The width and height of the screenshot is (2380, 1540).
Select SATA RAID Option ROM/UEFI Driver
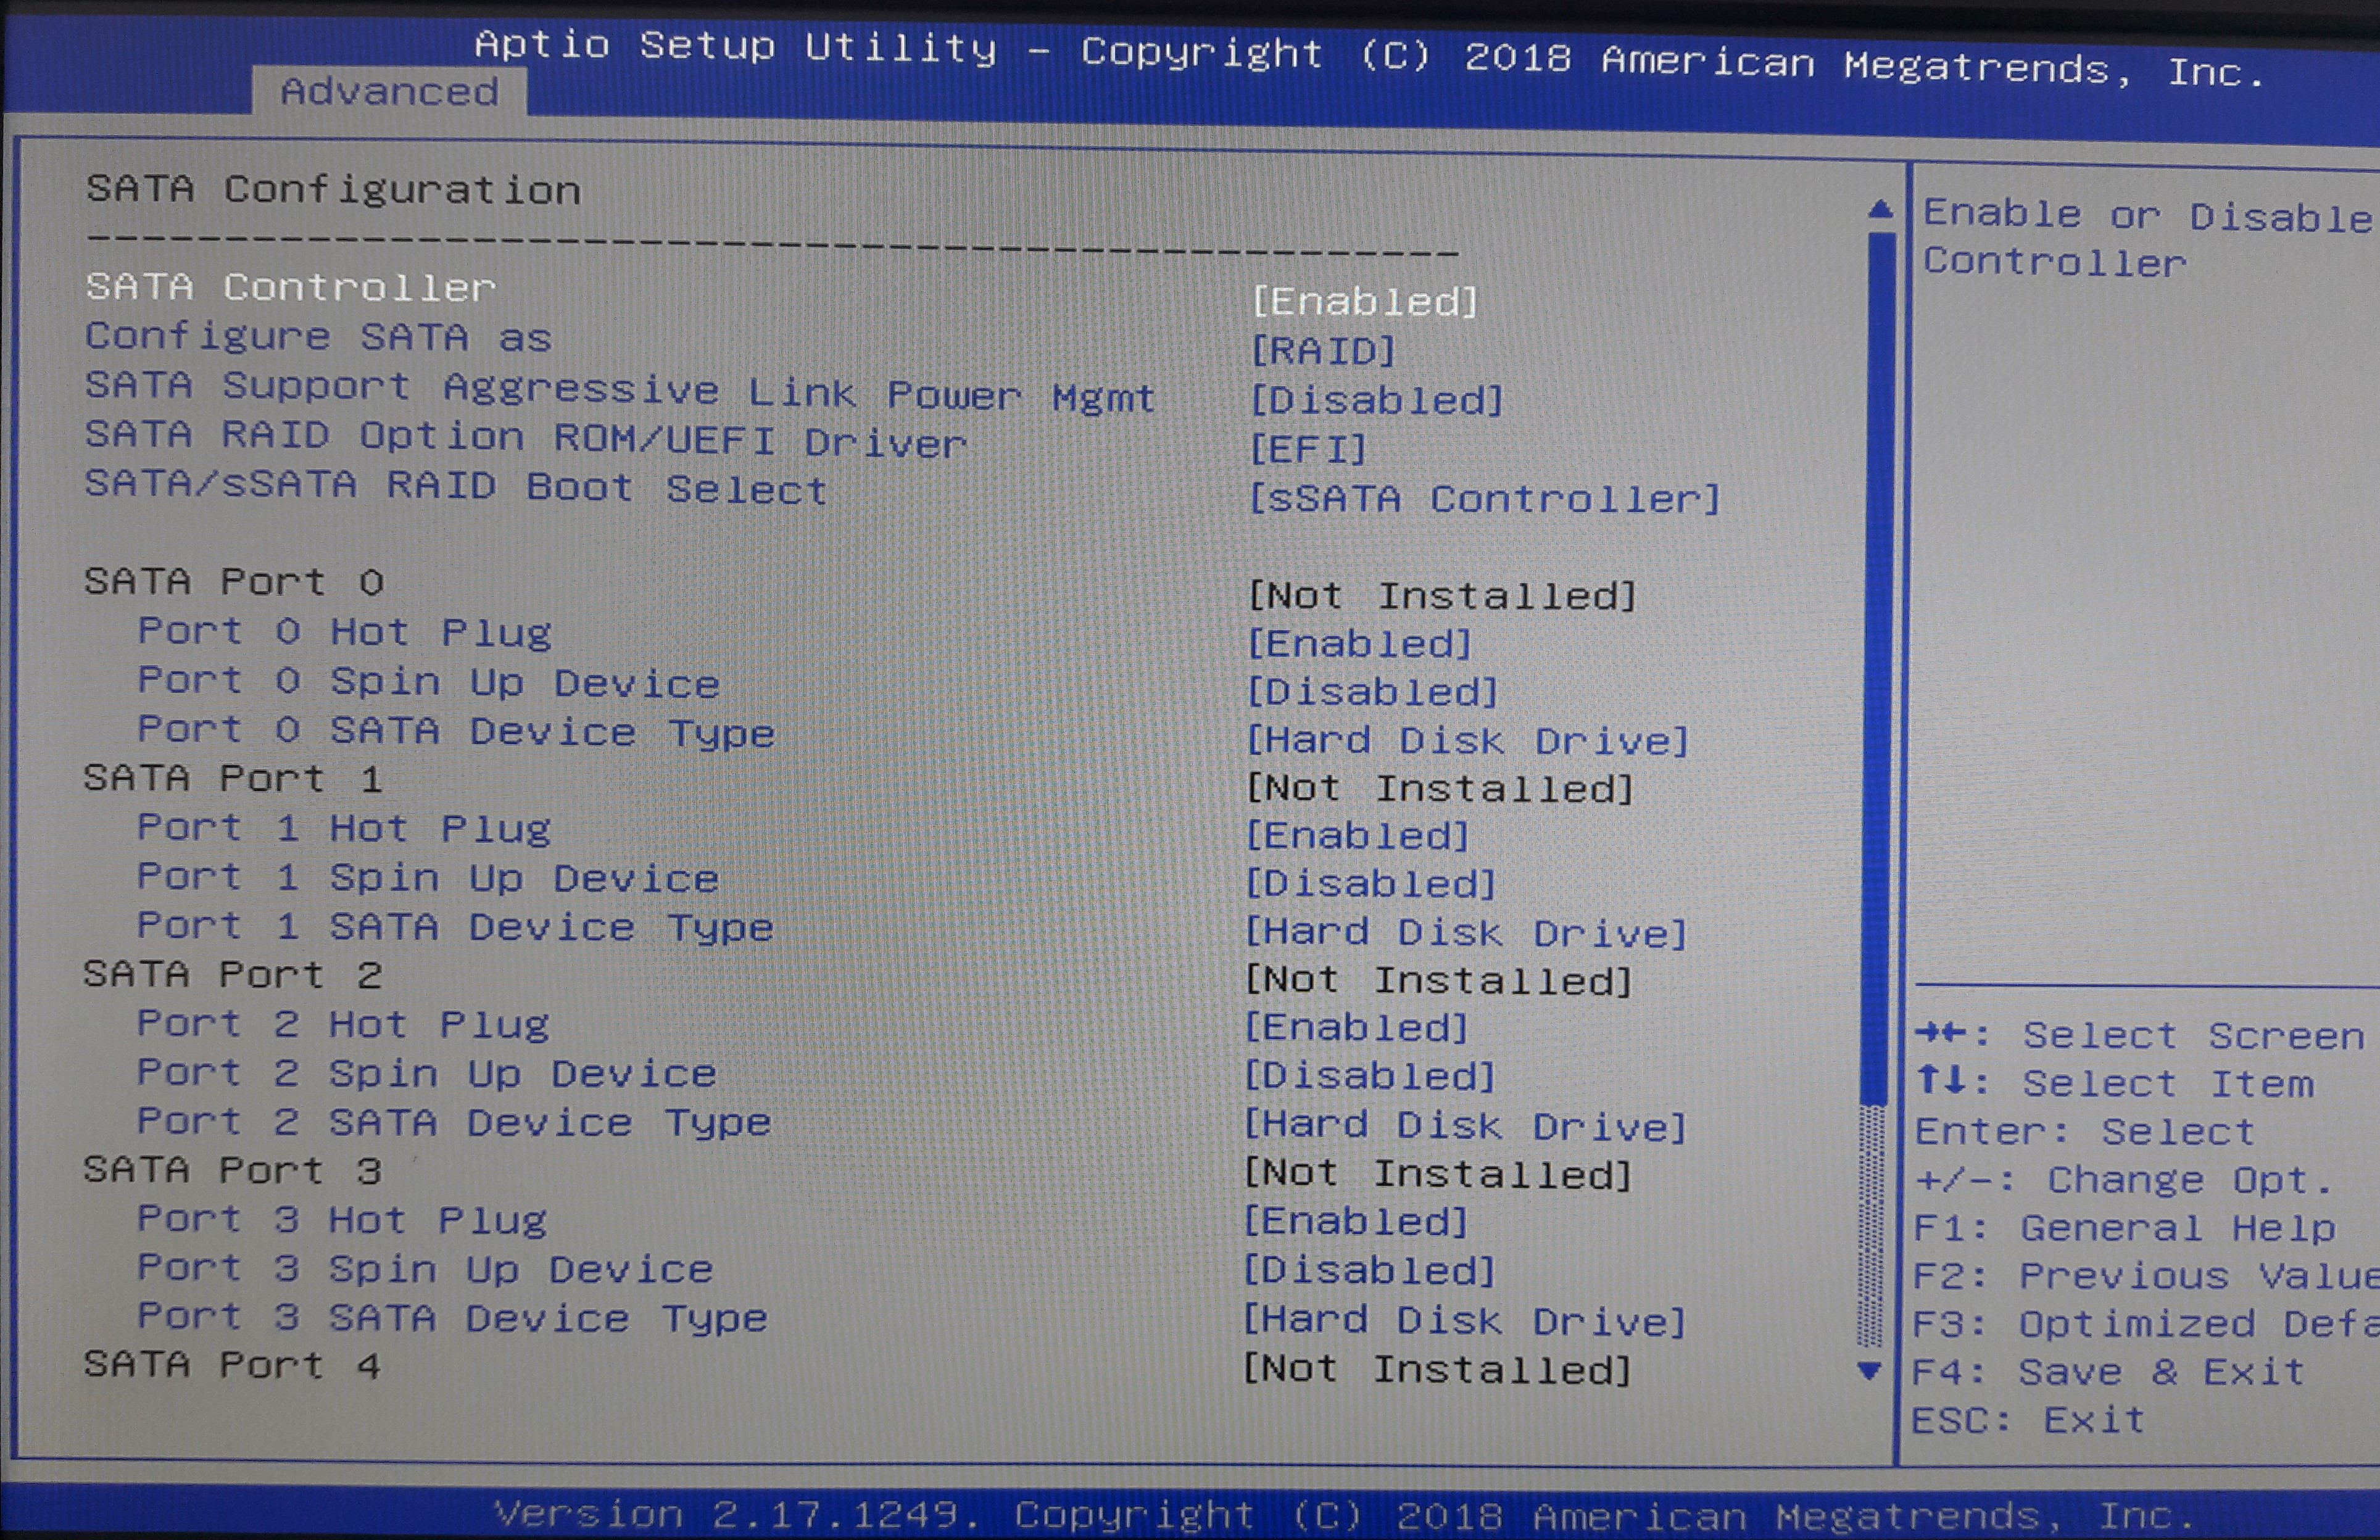(x=526, y=439)
